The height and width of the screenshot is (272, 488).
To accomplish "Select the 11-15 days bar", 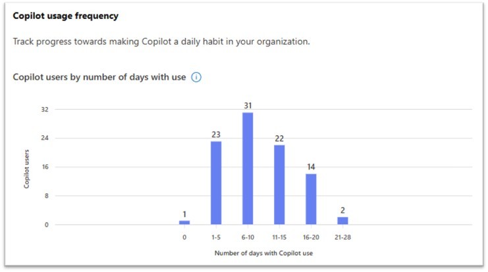I will [x=279, y=185].
